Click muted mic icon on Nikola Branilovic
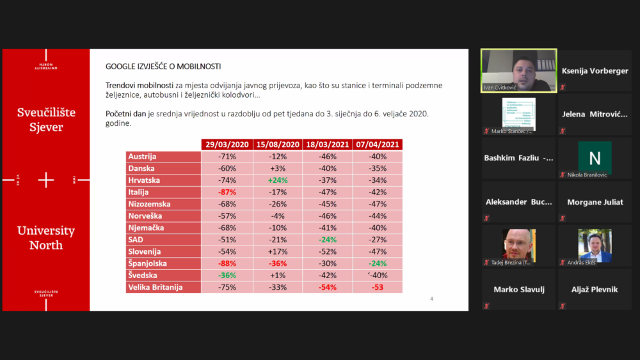This screenshot has width=640, height=360. [563, 175]
